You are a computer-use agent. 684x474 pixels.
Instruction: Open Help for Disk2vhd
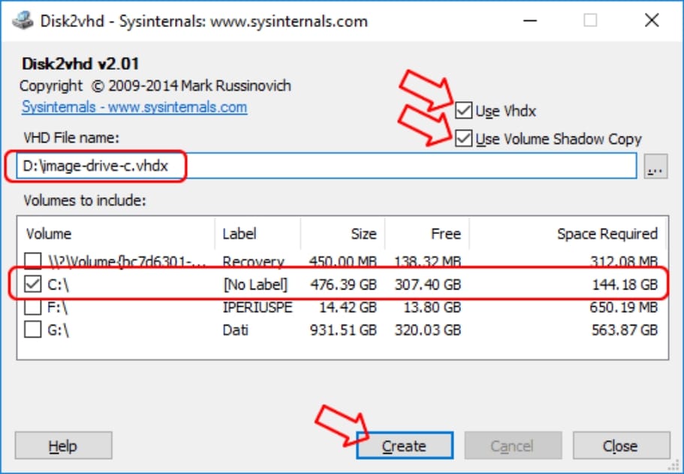(x=63, y=446)
